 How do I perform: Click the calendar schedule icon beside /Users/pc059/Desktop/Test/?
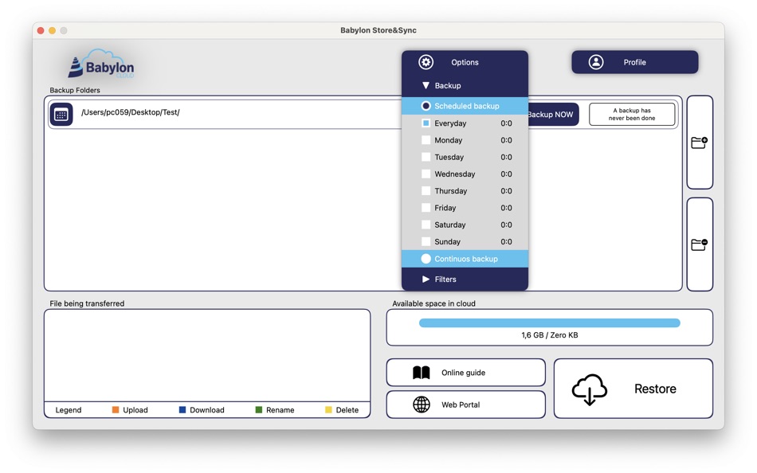pyautogui.click(x=61, y=115)
